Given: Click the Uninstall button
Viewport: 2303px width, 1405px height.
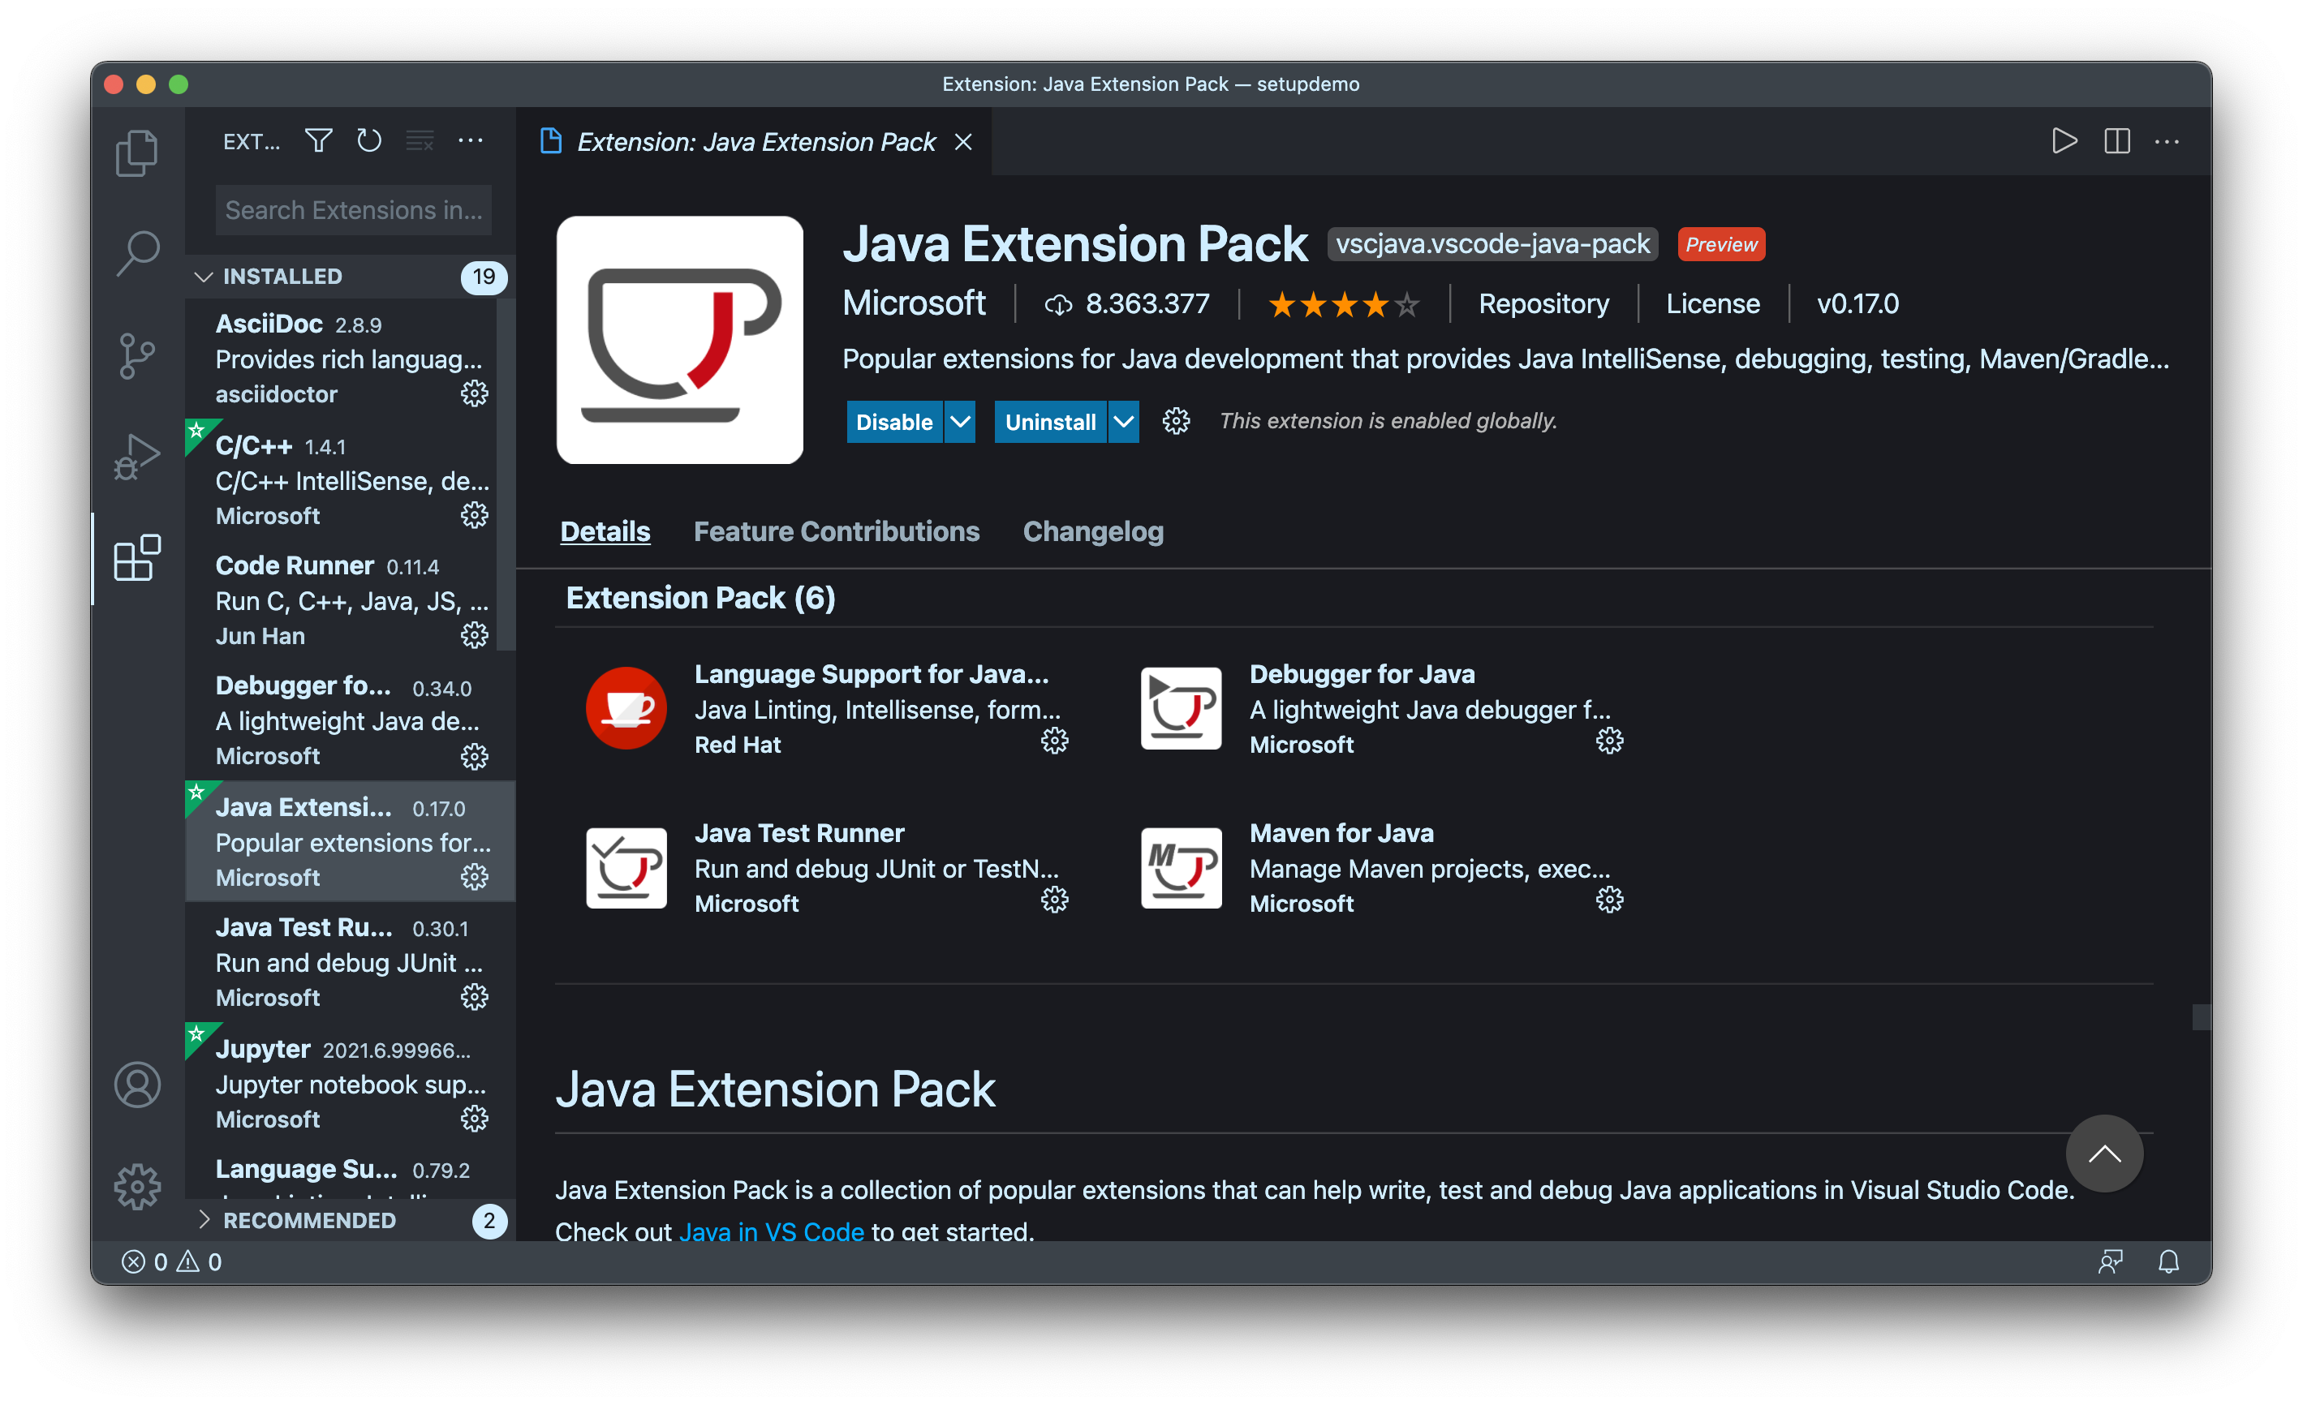Looking at the screenshot, I should [x=1051, y=421].
